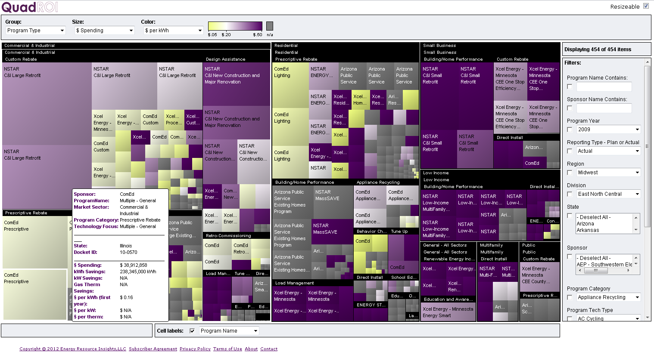
Task: Expand the Reporting Type dropdown showing Actual
Action: coord(608,151)
